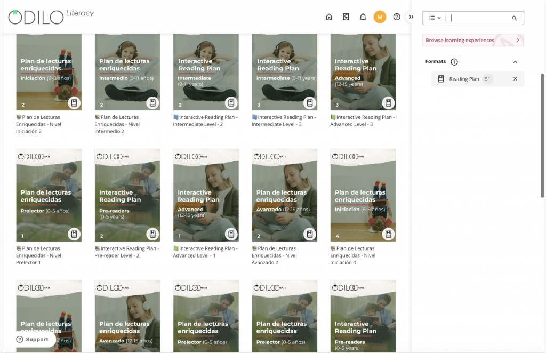Bookmark Plan de Lecturas Iniciación 2 cover
The height and width of the screenshot is (353, 546).
point(74,103)
